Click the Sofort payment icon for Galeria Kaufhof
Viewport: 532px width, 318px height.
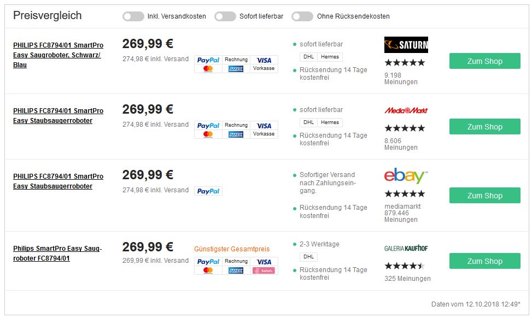[264, 270]
